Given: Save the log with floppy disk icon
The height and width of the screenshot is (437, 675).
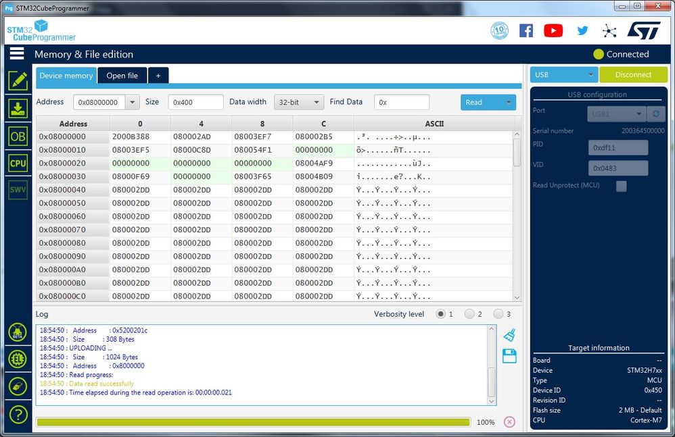Looking at the screenshot, I should (509, 356).
